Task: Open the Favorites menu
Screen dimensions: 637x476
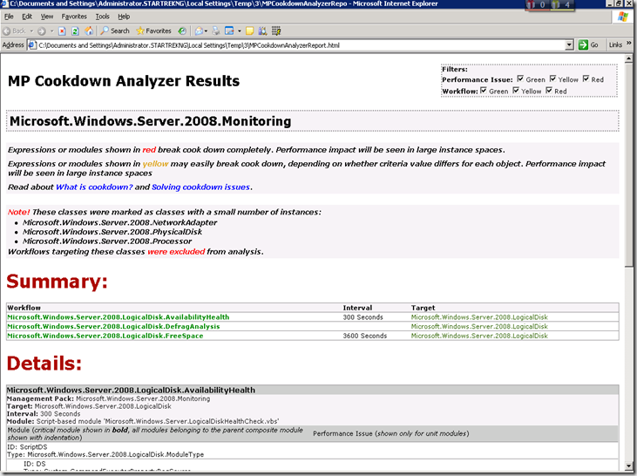Action: (x=74, y=17)
